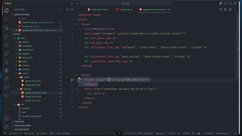The image size is (242, 136).
Task: Expand the models folder
Action: (x=26, y=70)
